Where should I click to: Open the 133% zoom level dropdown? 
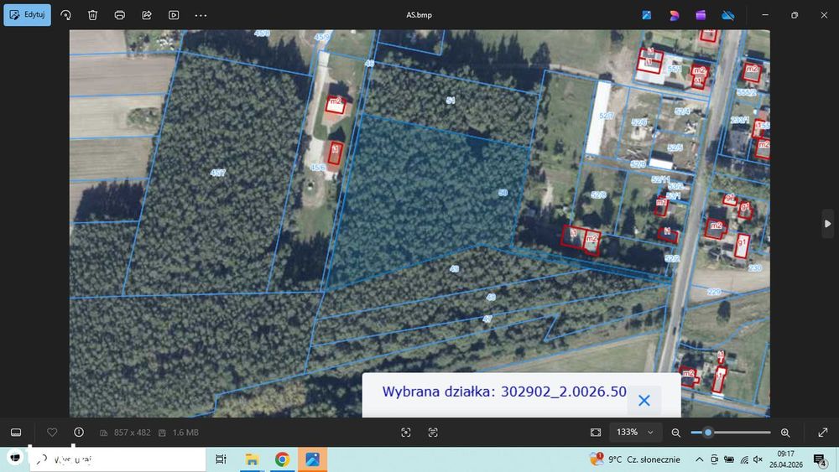click(636, 432)
